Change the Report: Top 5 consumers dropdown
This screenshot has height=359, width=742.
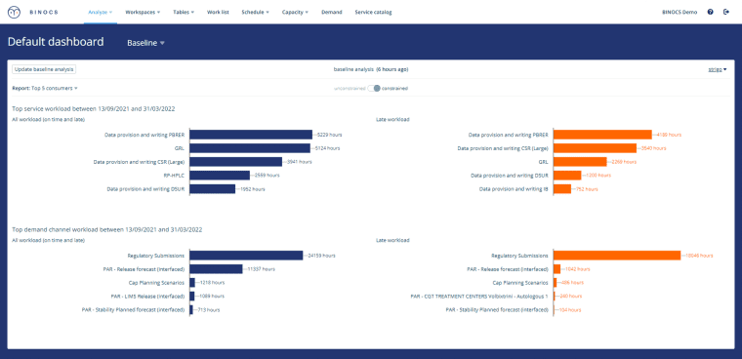tap(45, 88)
